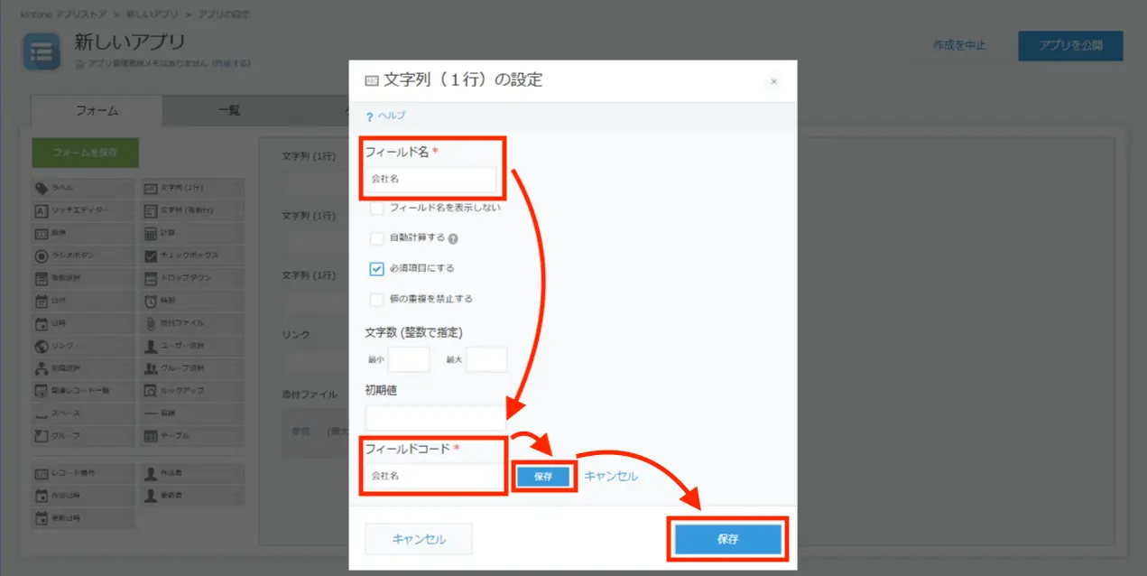Click the フィールド名 text input
The width and height of the screenshot is (1147, 576).
click(x=430, y=180)
